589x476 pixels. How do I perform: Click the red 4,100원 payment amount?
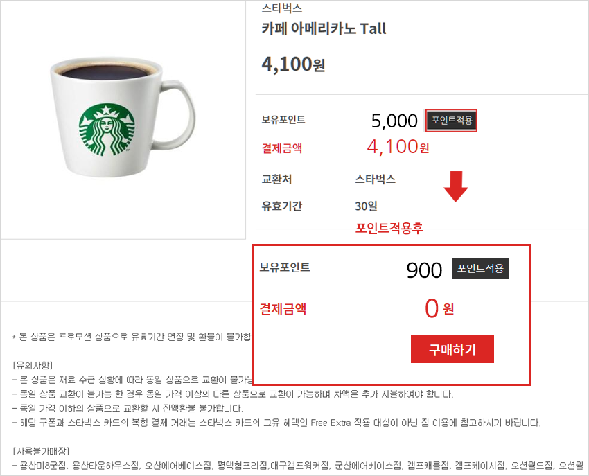(398, 148)
